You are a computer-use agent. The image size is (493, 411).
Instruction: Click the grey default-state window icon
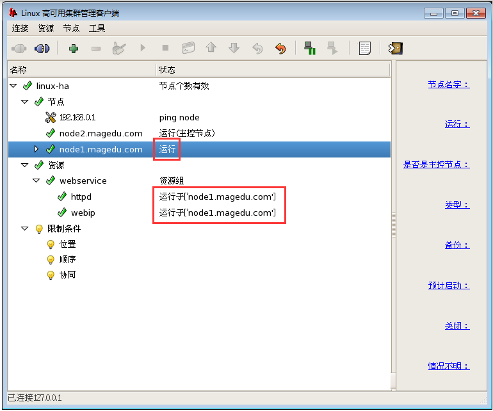click(188, 48)
